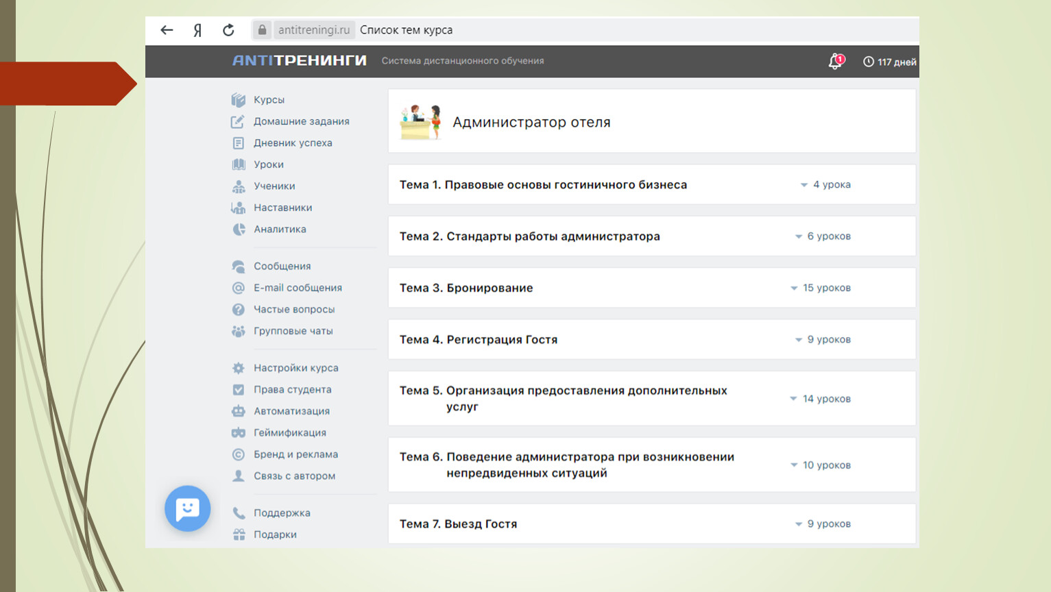Click the browser back arrow

click(x=167, y=30)
